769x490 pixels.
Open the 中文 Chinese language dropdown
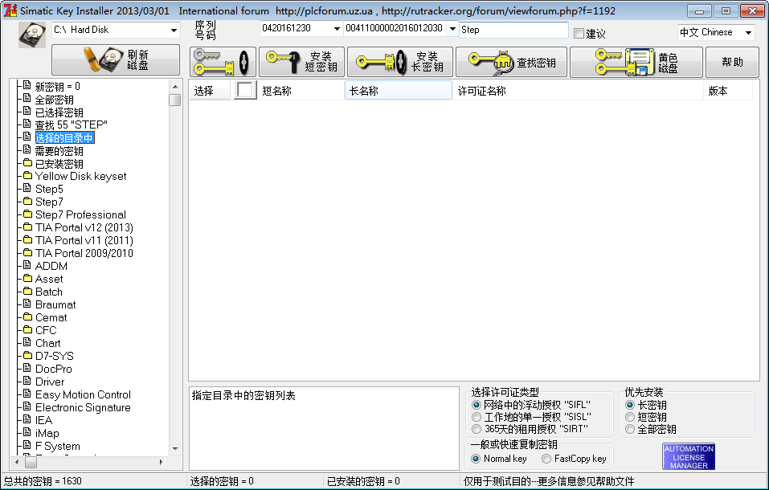pos(748,32)
